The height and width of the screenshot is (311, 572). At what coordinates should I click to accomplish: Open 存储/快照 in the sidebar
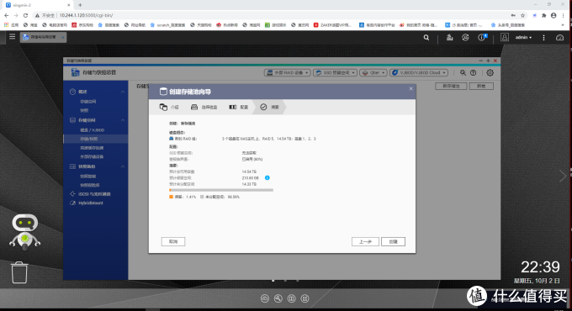click(x=88, y=139)
